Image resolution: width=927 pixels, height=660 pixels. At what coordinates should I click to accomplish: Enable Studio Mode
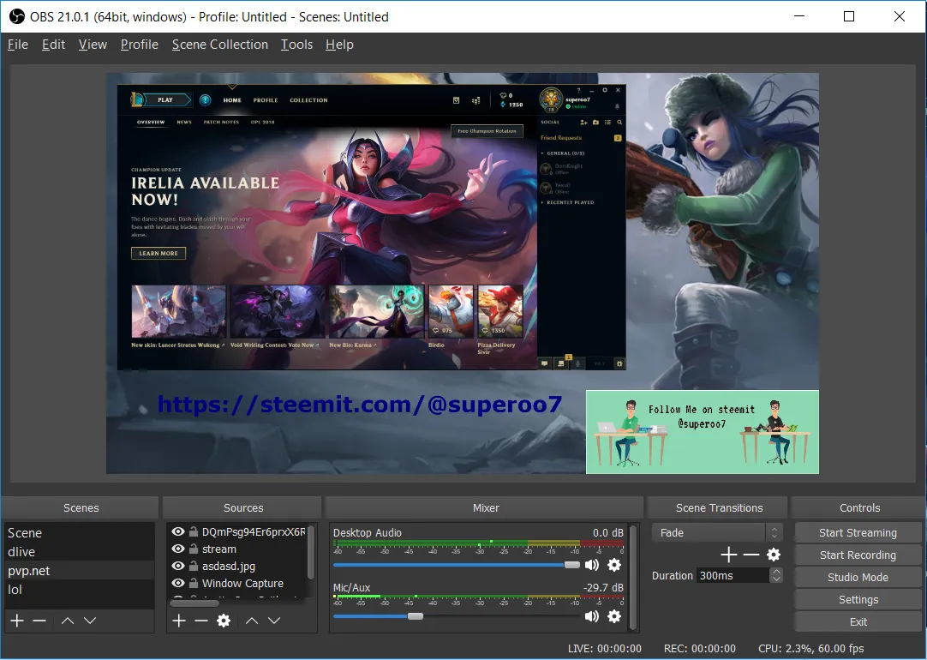pyautogui.click(x=858, y=577)
